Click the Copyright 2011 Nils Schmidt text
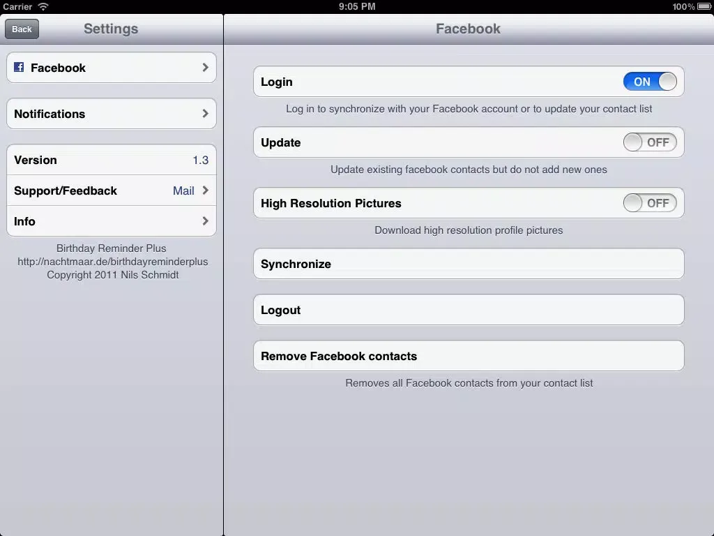Screen dimensions: 714x536 click(x=112, y=275)
